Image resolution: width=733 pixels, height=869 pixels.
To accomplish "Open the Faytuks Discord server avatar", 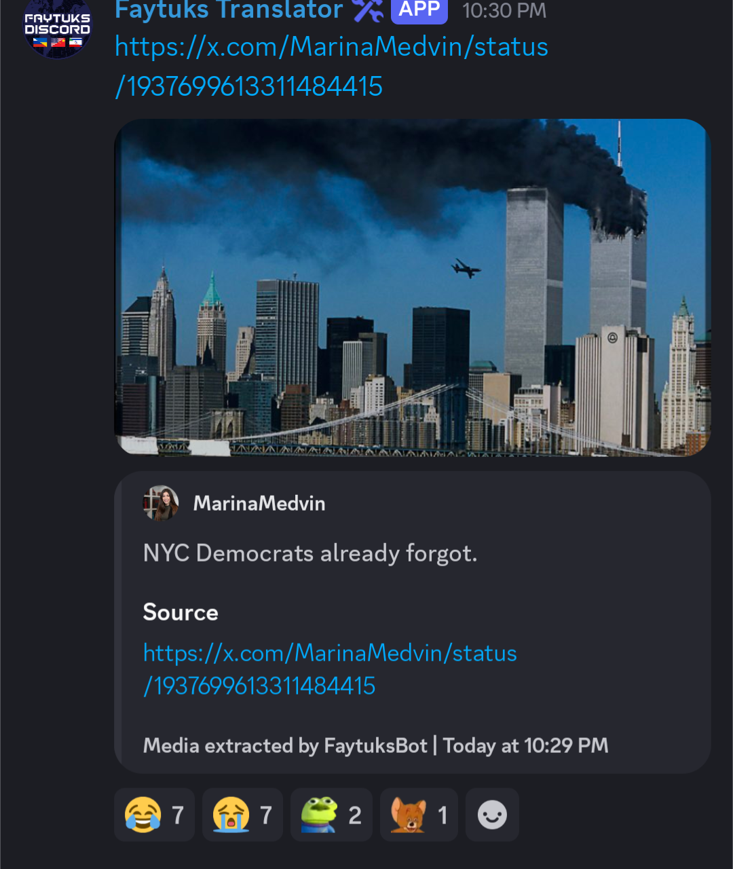I will tap(58, 27).
